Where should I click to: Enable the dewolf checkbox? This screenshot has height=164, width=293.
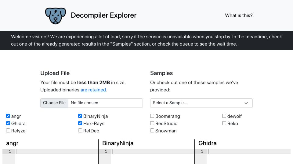pos(224,116)
